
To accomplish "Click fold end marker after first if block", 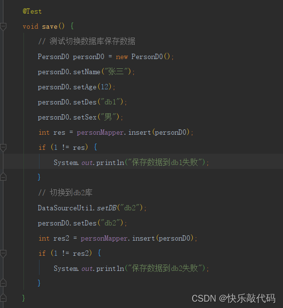I will tap(3, 176).
